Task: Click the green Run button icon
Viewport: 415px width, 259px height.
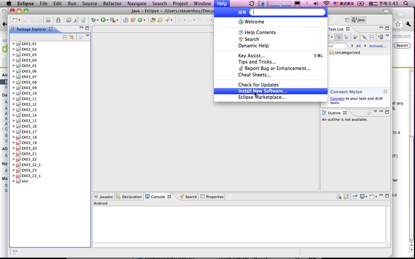Action: coord(103,20)
